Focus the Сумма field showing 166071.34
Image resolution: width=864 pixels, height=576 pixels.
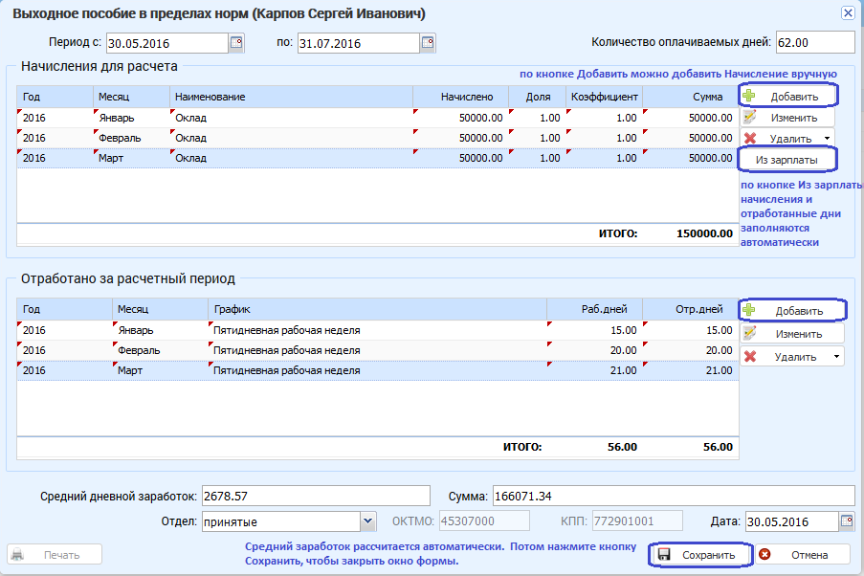click(674, 496)
